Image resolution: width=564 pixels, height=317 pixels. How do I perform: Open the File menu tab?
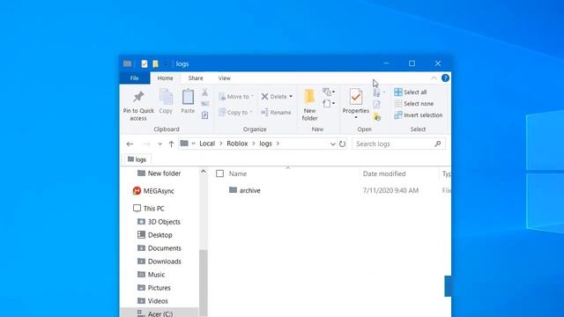(x=135, y=78)
